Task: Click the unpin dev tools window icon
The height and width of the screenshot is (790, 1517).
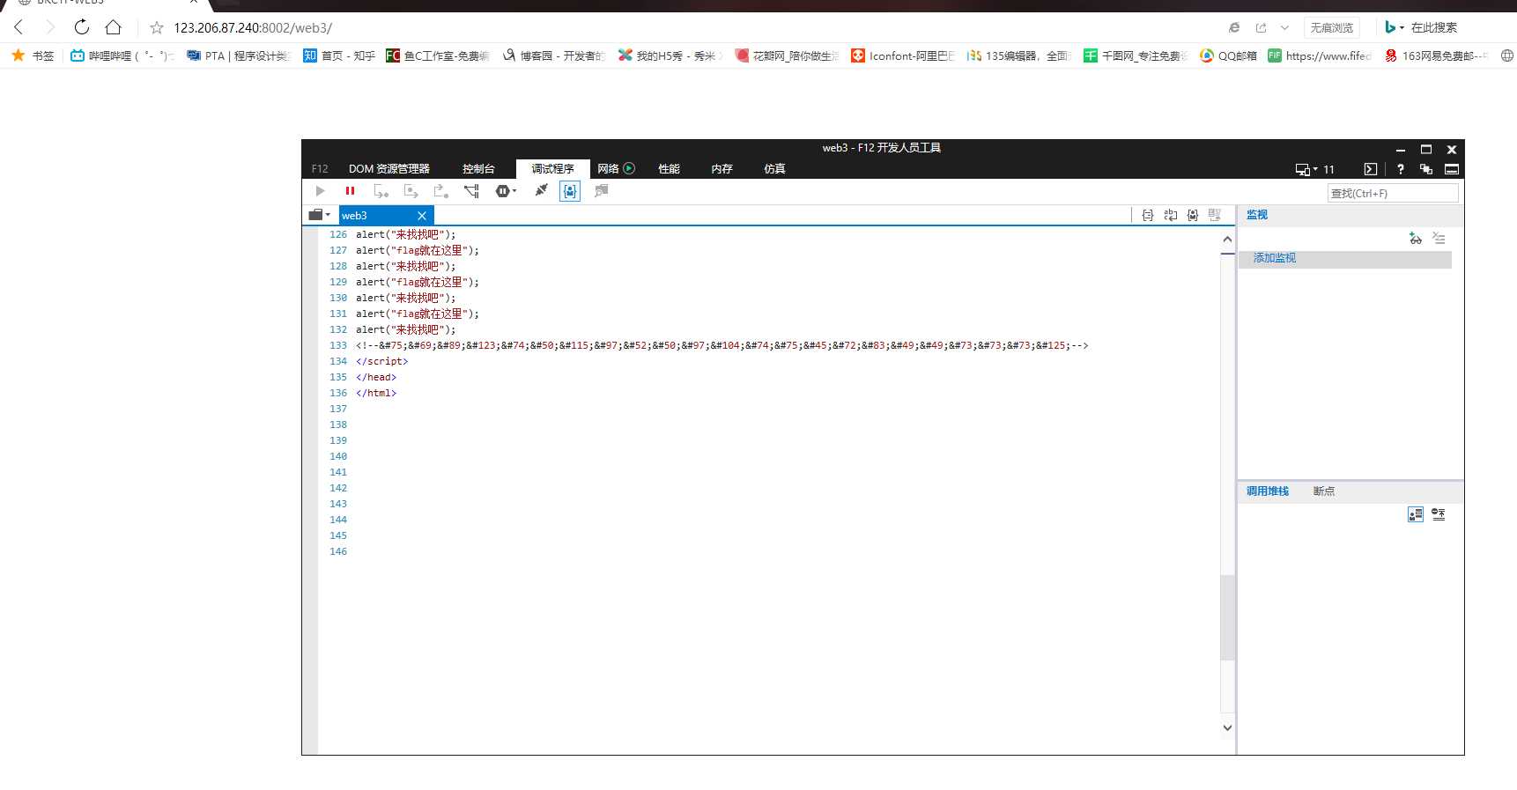Action: pyautogui.click(x=1426, y=169)
